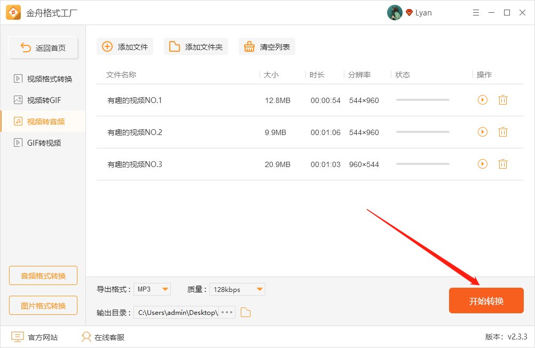Open the 导出格式 MP3 dropdown
The image size is (535, 348).
coord(152,289)
